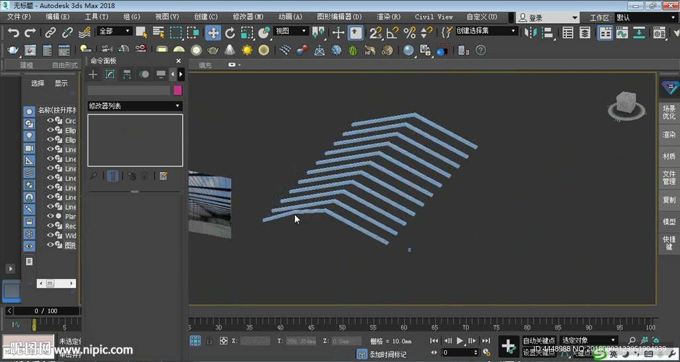
Task: Open the Civil View menu
Action: tap(434, 17)
